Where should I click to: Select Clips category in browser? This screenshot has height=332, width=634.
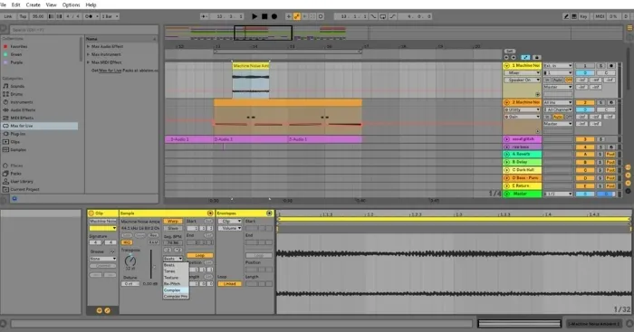(15, 142)
